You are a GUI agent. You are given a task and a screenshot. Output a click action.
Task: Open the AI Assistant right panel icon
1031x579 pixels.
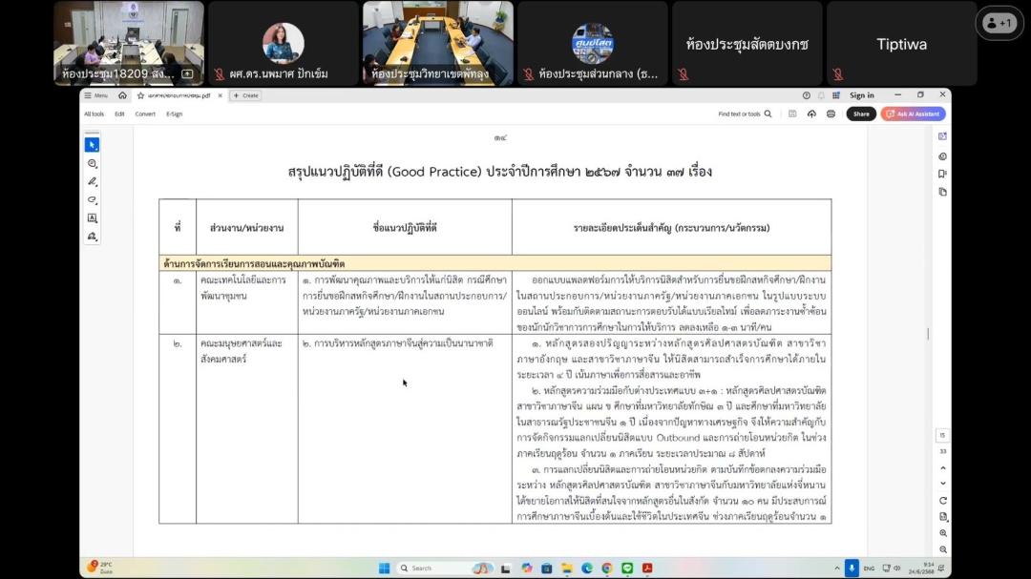943,136
